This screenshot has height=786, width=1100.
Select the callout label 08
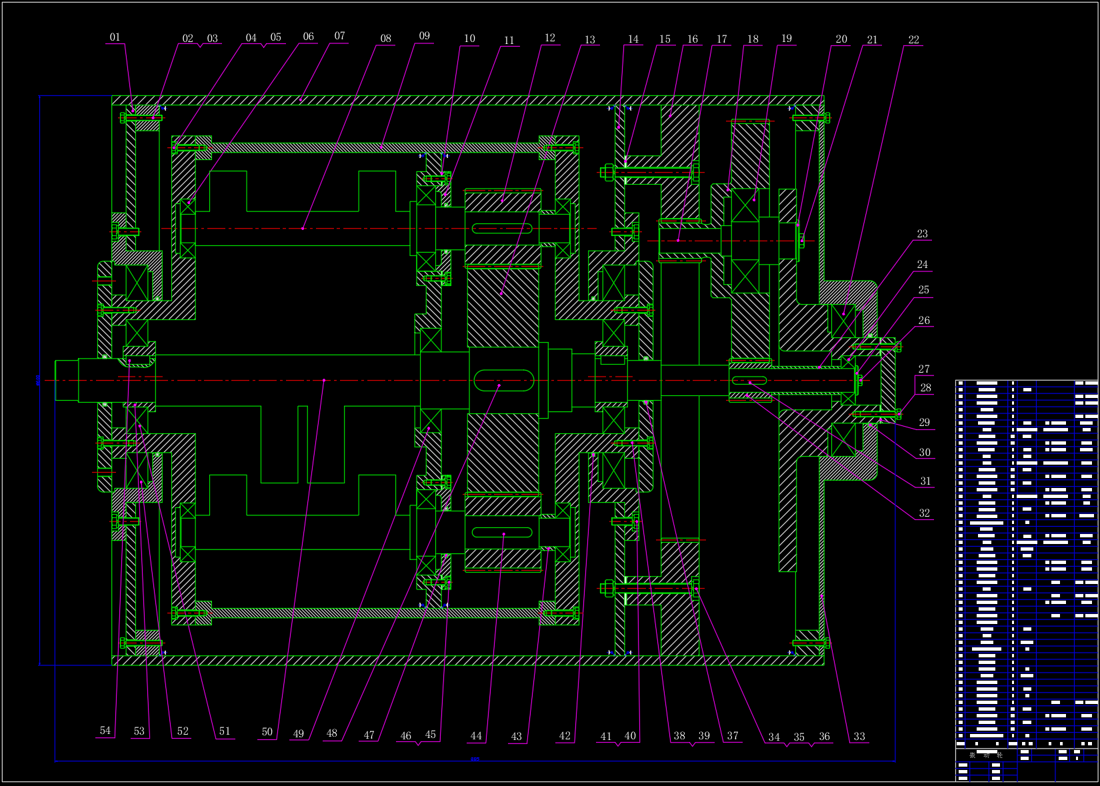pos(386,39)
